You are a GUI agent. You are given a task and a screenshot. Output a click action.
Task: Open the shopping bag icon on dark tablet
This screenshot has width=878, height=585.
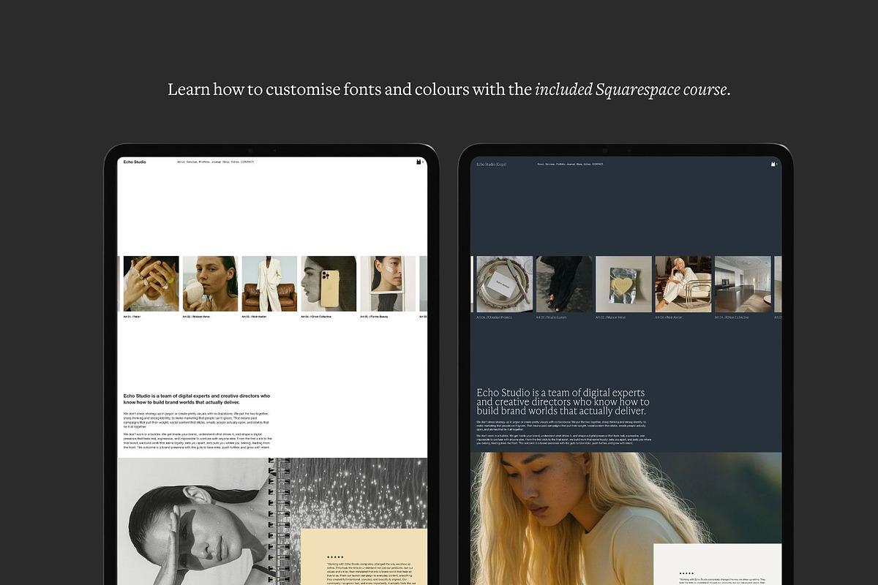click(x=773, y=165)
